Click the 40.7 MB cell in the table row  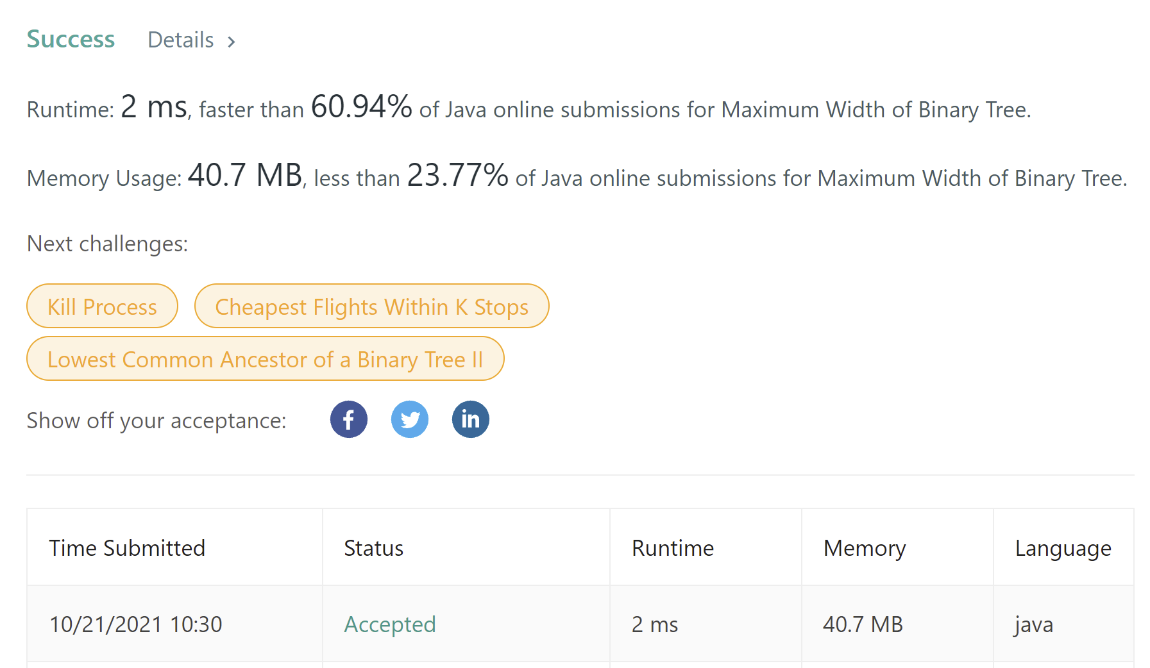[x=863, y=624]
